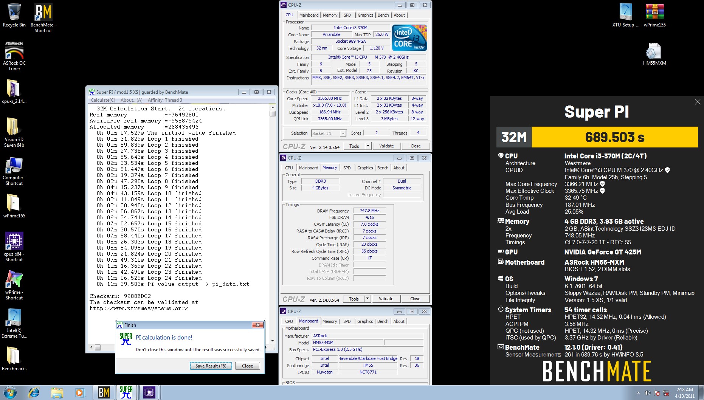Open the Intel Extreme Tuning desktop icon
Viewport: 704px width, 400px height.
[x=14, y=323]
